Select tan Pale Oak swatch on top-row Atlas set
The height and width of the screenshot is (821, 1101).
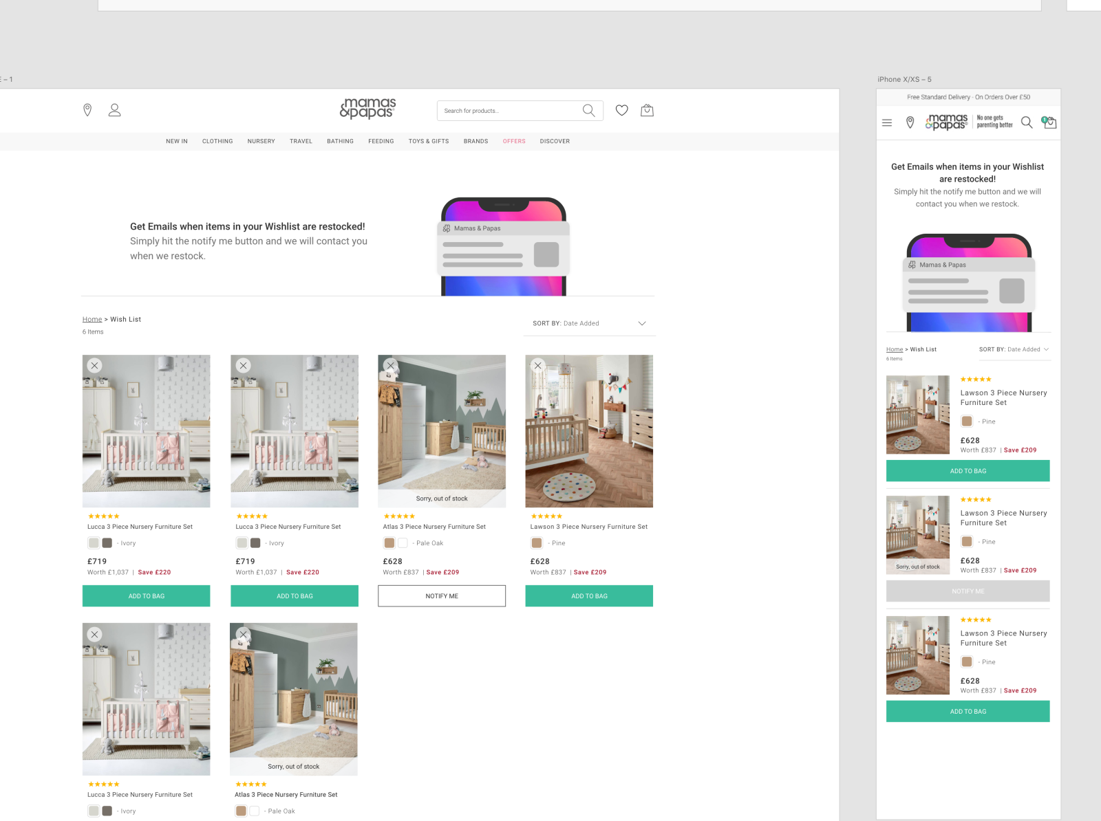pos(389,543)
